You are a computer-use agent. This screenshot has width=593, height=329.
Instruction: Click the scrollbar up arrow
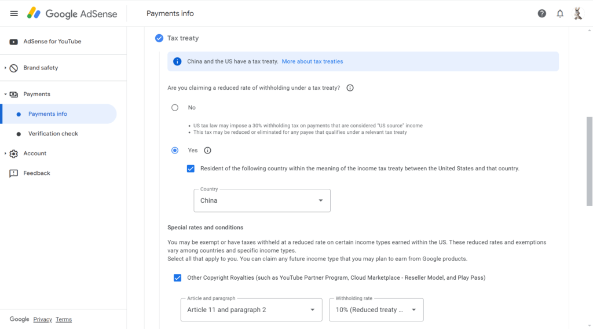tap(589, 30)
